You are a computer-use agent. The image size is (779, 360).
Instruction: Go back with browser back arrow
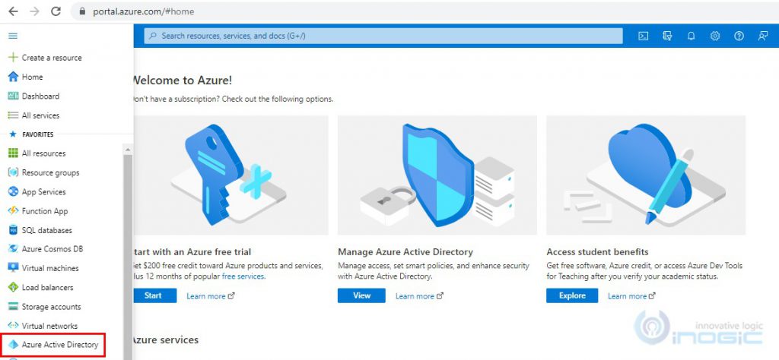[x=13, y=11]
